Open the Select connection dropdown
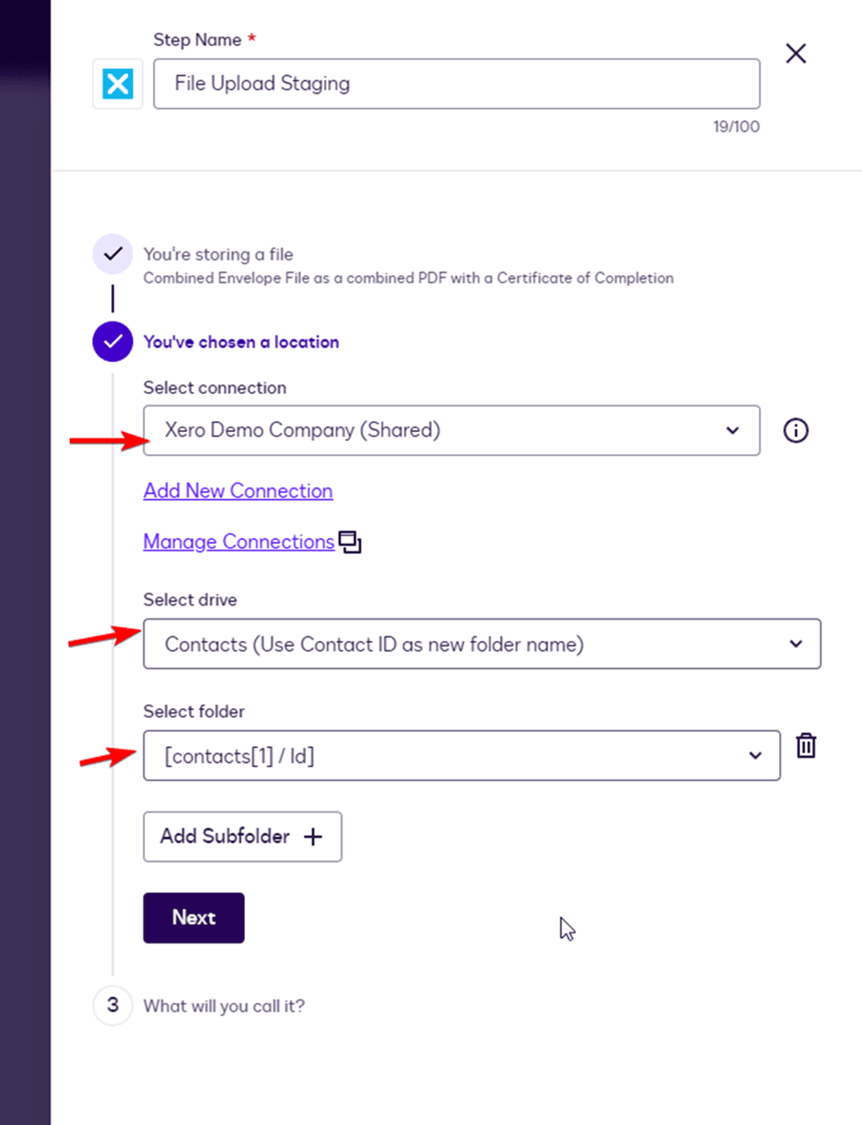The image size is (862, 1125). [451, 430]
